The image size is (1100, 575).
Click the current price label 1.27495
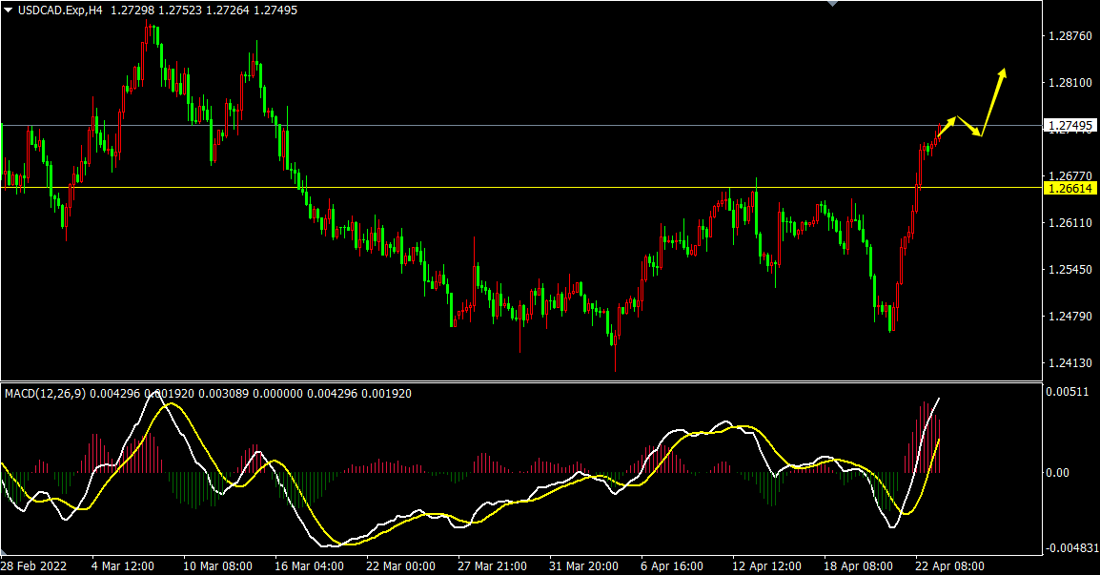point(1069,126)
